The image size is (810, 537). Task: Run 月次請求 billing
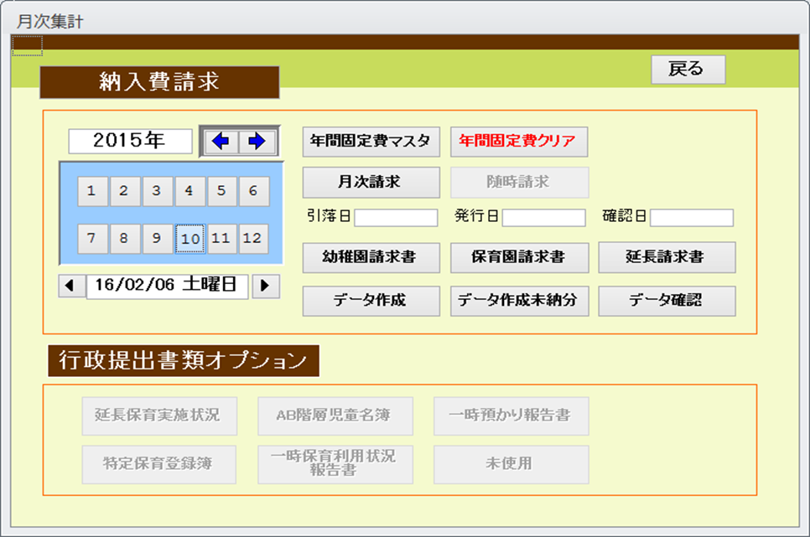pyautogui.click(x=371, y=182)
